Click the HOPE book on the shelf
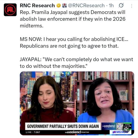Image resolution: width=138 pixels, height=138 pixels. point(123,95)
